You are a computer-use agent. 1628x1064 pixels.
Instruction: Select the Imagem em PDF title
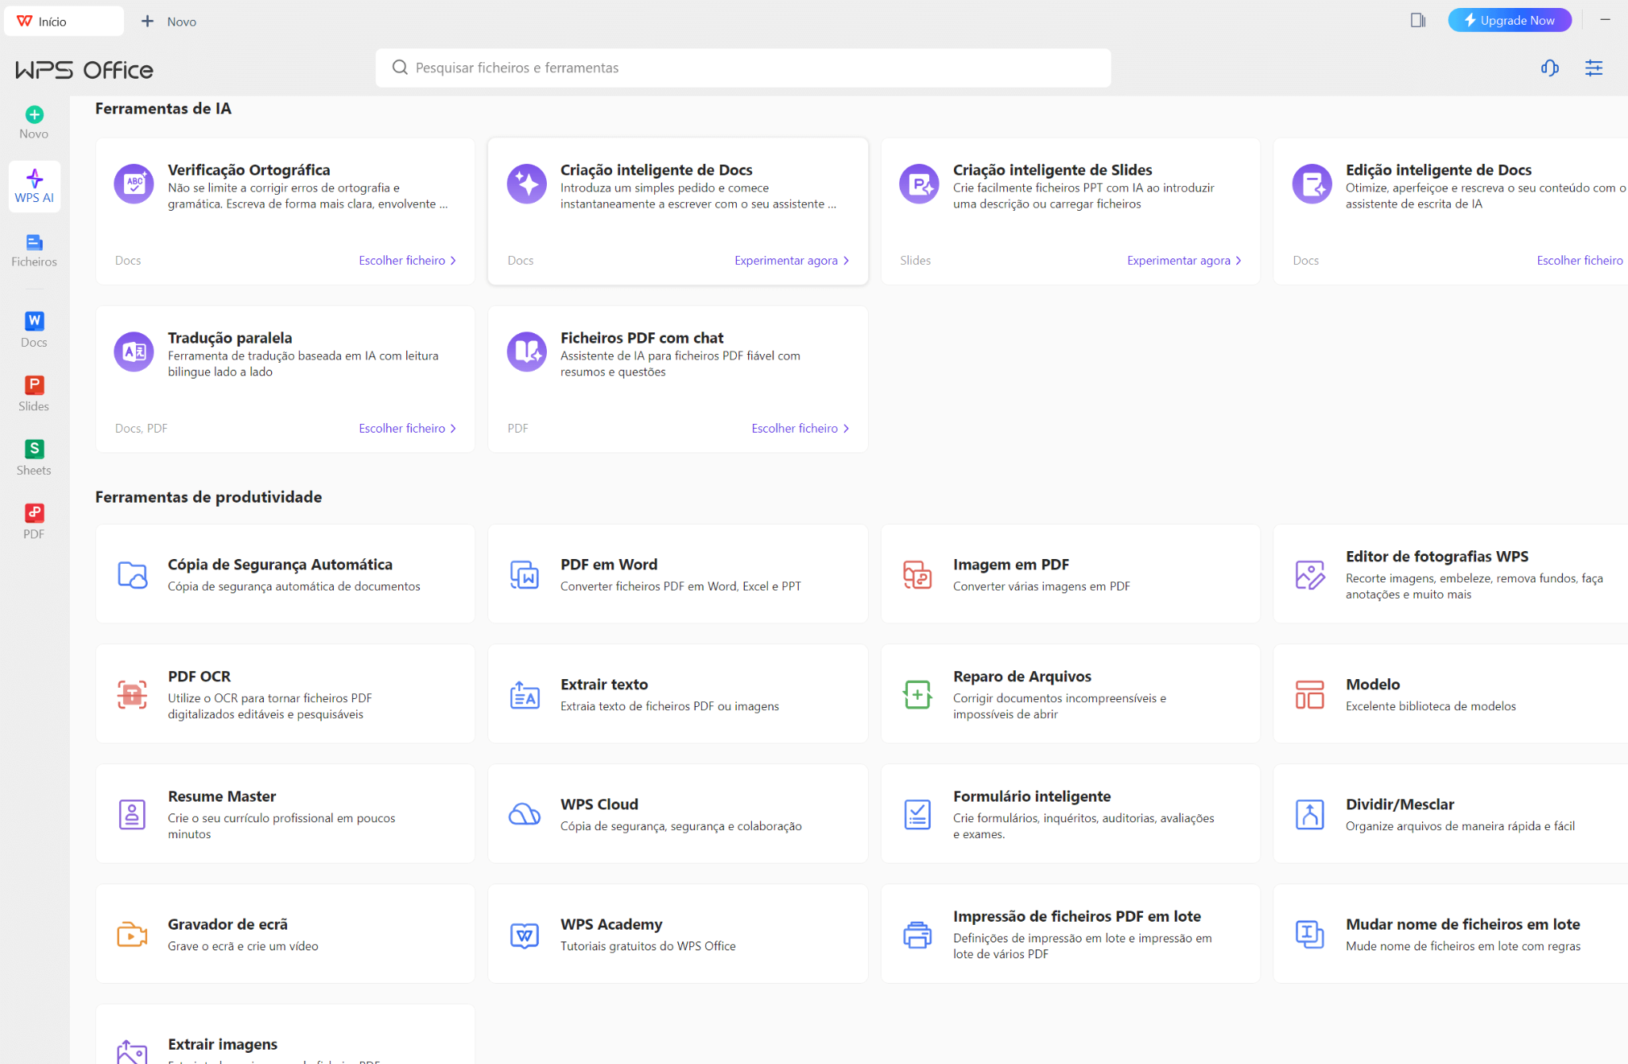pyautogui.click(x=1011, y=565)
